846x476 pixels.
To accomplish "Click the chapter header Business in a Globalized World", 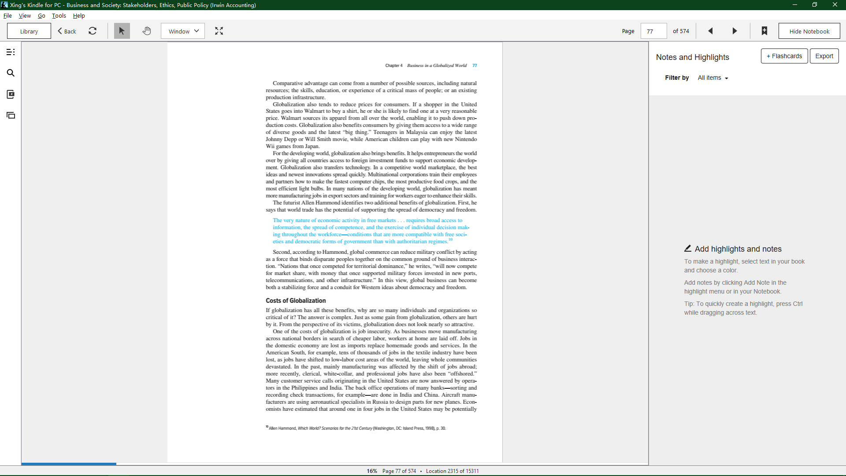I will click(437, 66).
